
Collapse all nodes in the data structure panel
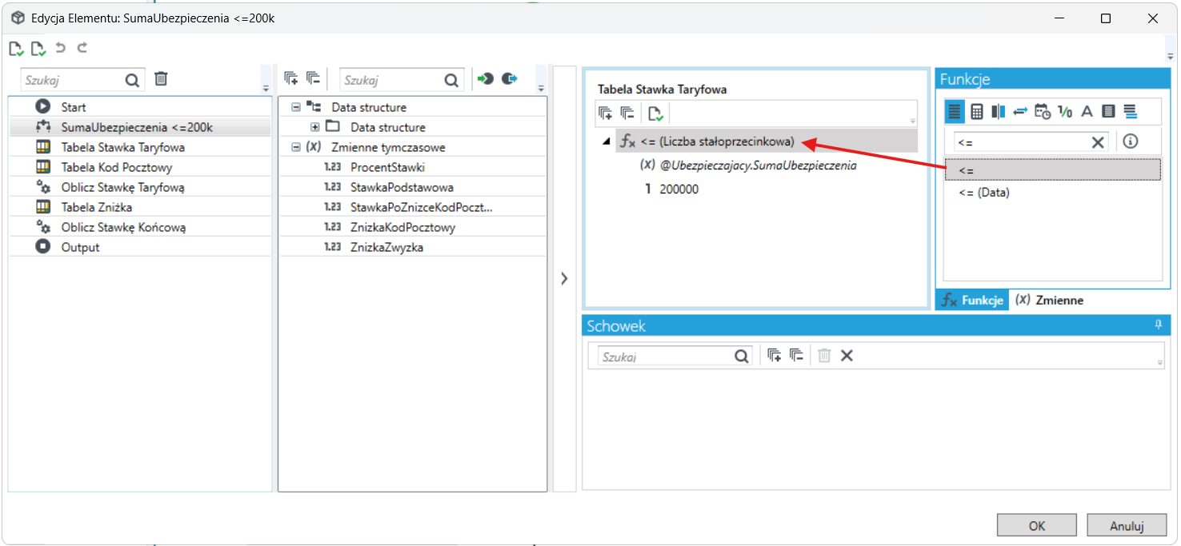[x=313, y=79]
